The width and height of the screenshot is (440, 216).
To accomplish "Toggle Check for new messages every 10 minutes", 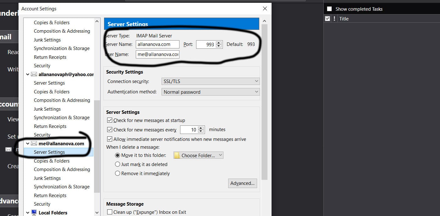I will 110,130.
